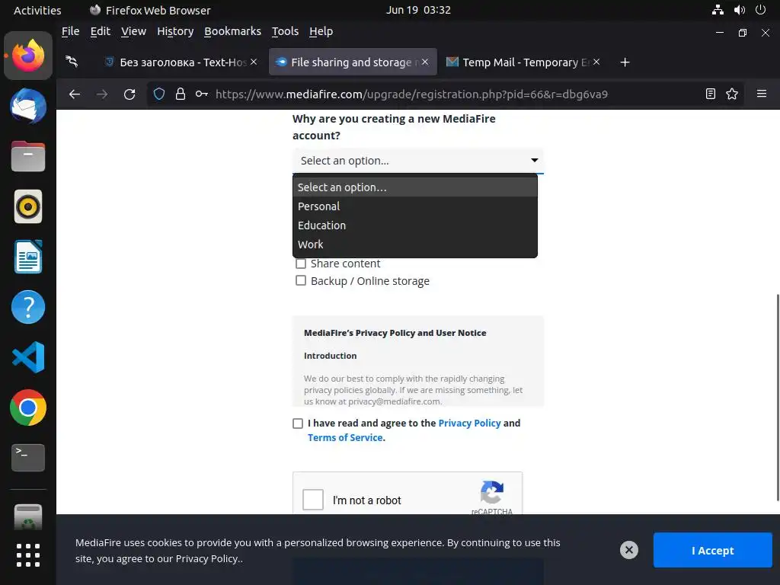
Task: Open the Privacy Policy link
Action: [469, 423]
